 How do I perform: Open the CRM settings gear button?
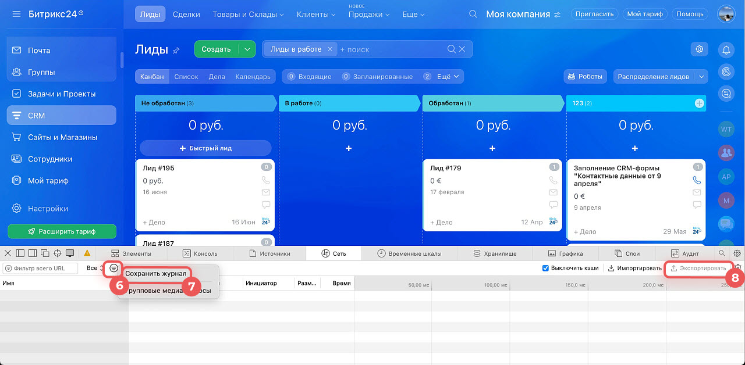(699, 49)
